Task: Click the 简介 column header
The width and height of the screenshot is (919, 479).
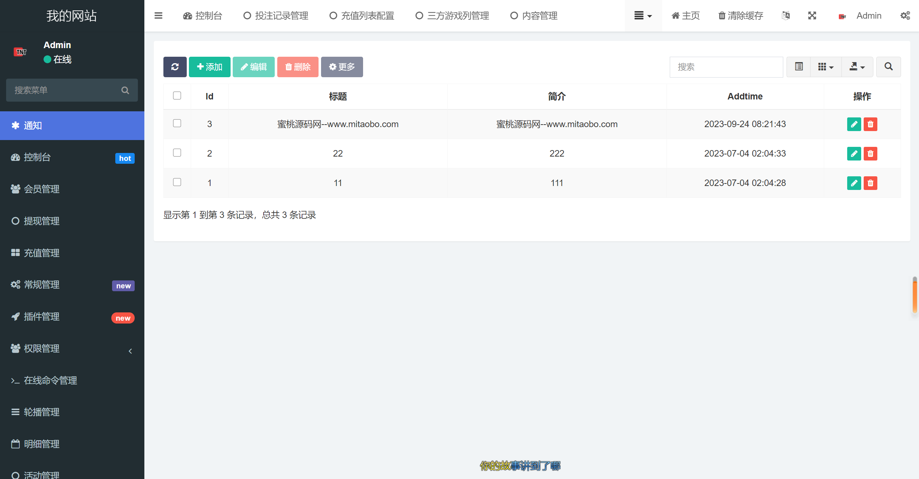Action: [x=557, y=96]
